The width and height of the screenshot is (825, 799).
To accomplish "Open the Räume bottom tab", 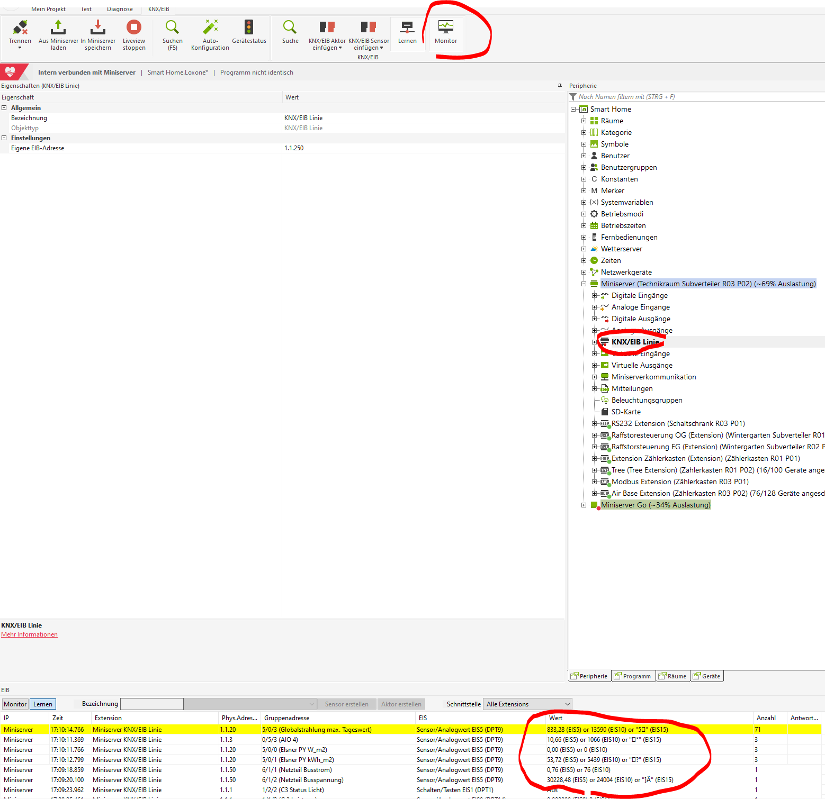I will coord(673,676).
